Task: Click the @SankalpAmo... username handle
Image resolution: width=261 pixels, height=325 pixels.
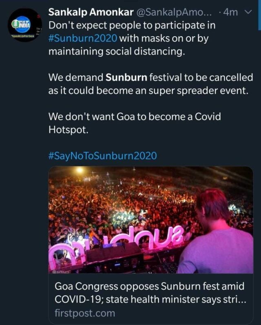Action: pos(172,13)
